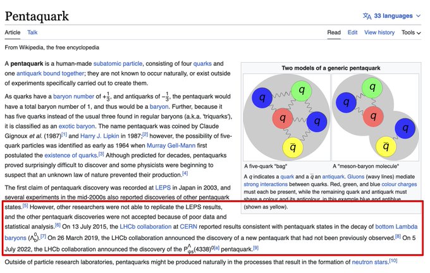Jump to citation reference [8]
This screenshot has height=273, width=430.
[x=398, y=236]
